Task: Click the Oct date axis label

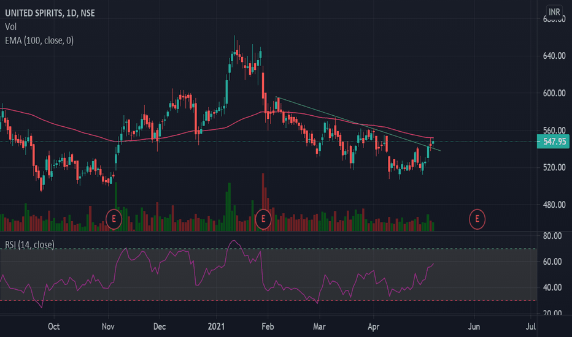Action: pos(53,326)
